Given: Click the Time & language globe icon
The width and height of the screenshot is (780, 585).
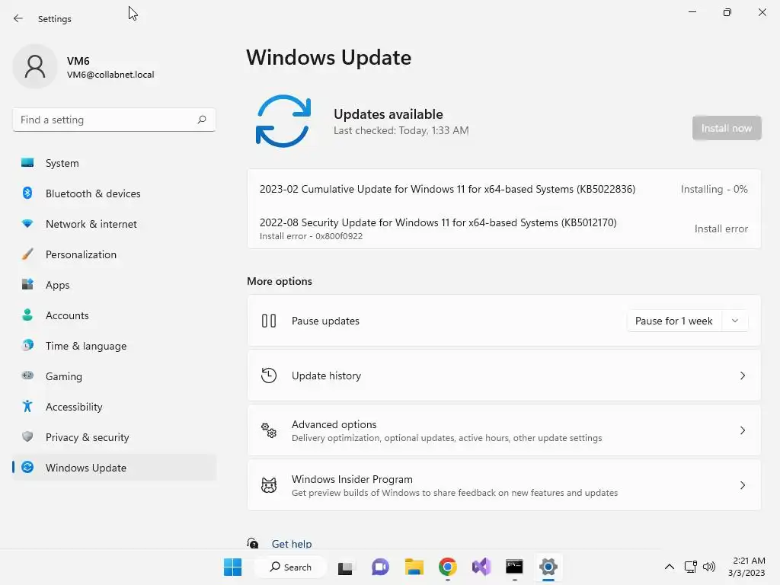Looking at the screenshot, I should pos(27,345).
